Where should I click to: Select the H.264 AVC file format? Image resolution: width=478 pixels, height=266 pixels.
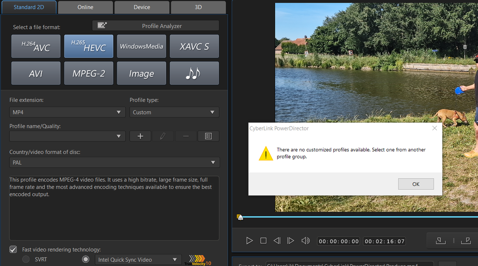click(x=36, y=46)
